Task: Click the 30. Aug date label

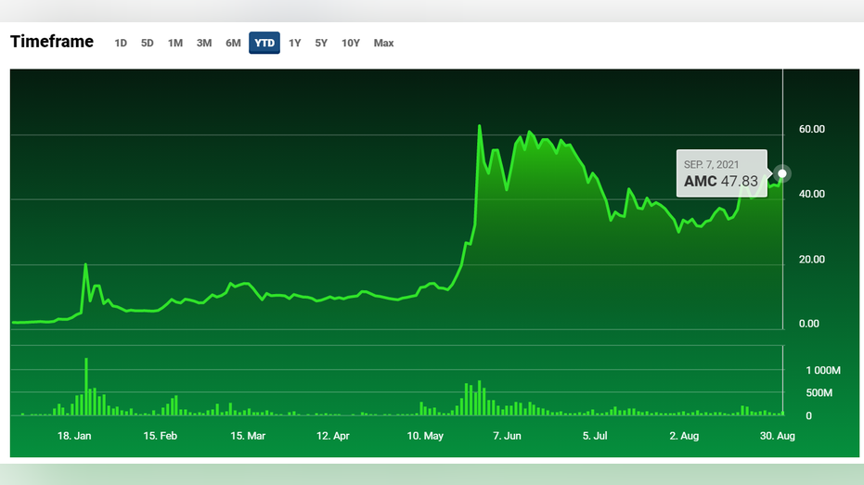Action: click(x=778, y=436)
